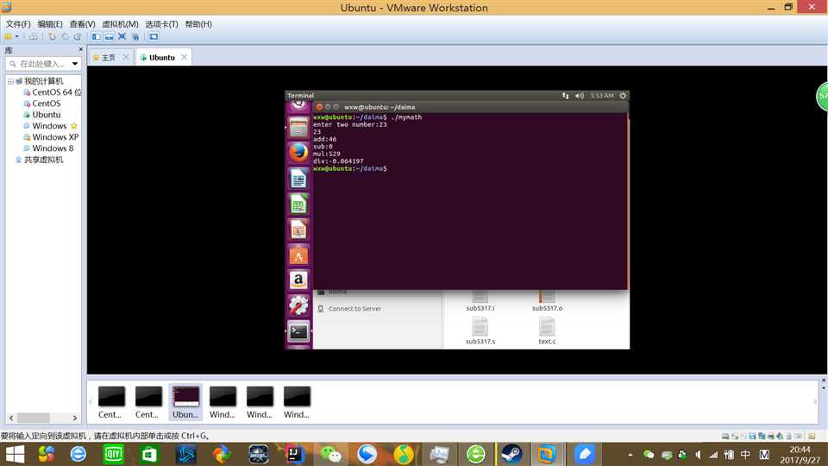This screenshot has height=466, width=828.
Task: Open the Windows Start button
Action: [15, 455]
